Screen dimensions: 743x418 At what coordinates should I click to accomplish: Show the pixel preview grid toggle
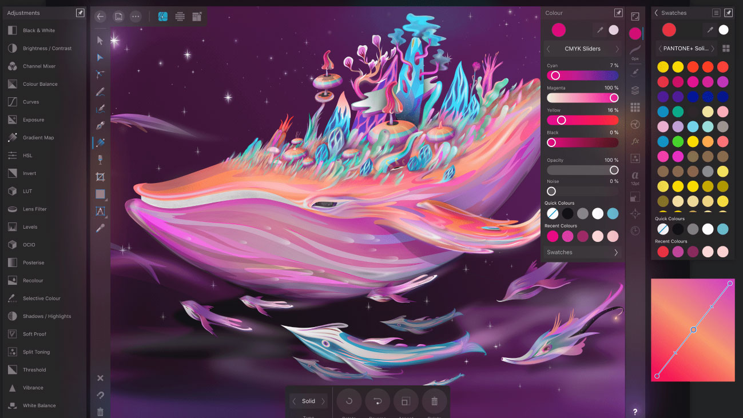[180, 16]
